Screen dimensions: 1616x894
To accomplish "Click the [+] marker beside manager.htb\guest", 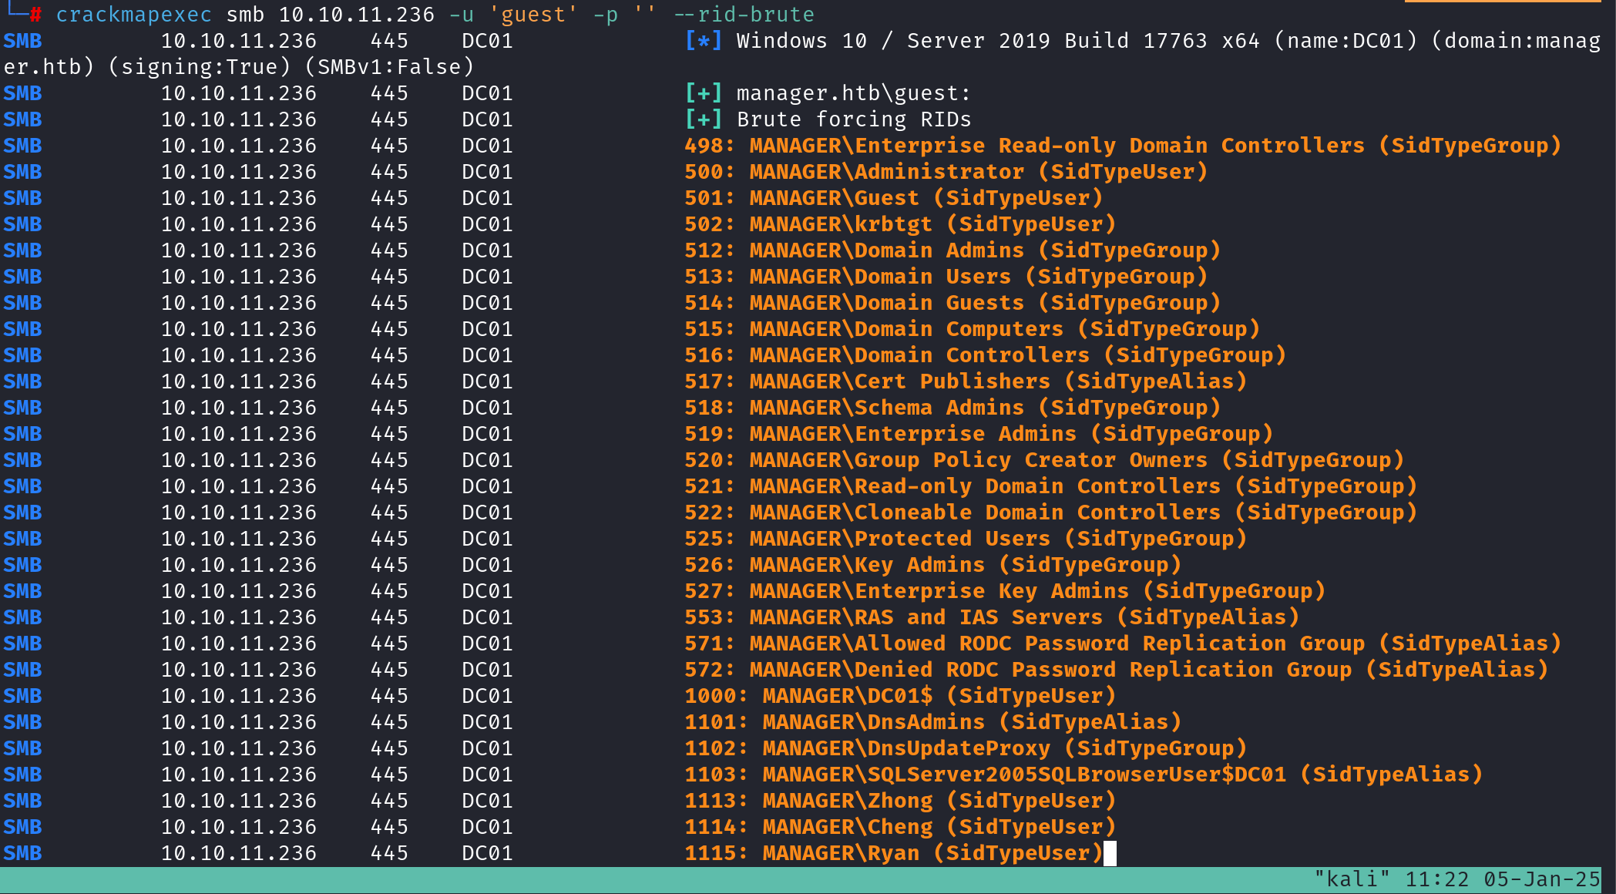I will pyautogui.click(x=703, y=93).
